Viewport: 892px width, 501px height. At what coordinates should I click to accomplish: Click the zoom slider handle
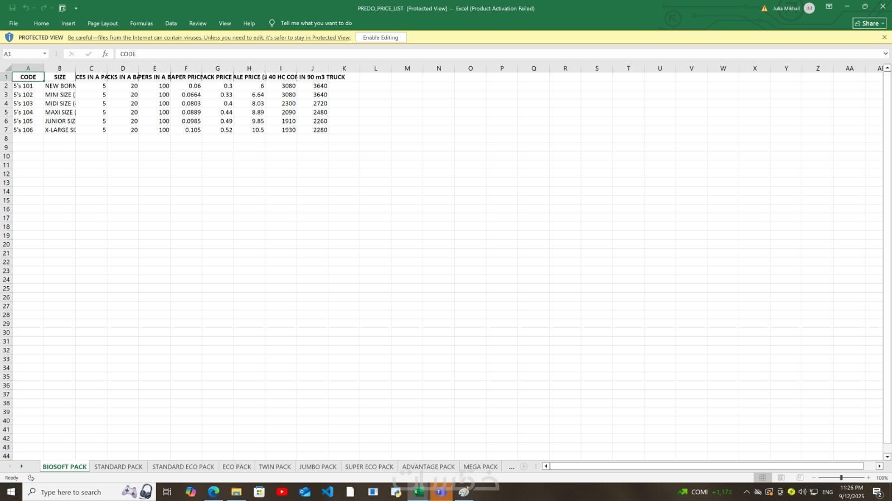coord(841,478)
